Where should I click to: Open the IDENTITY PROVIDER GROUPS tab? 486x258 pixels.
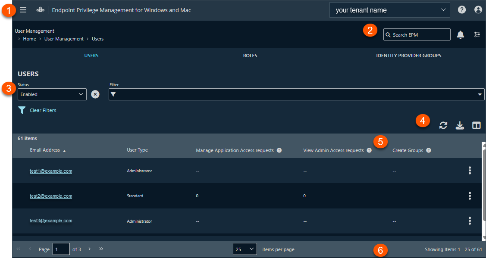[x=408, y=56]
